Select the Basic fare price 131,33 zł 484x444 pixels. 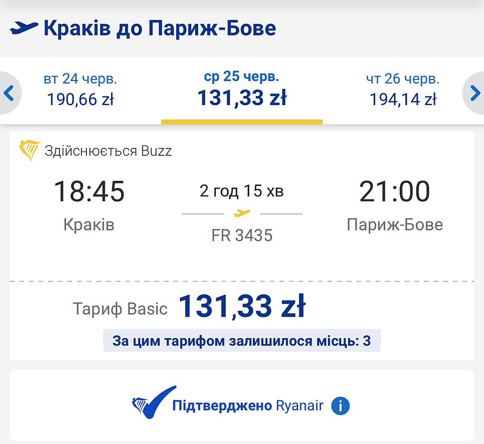coord(242,306)
